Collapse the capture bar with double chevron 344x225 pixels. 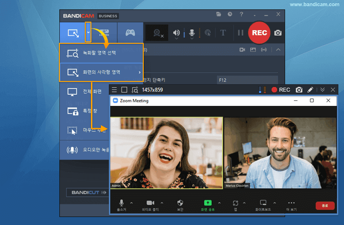point(322,89)
